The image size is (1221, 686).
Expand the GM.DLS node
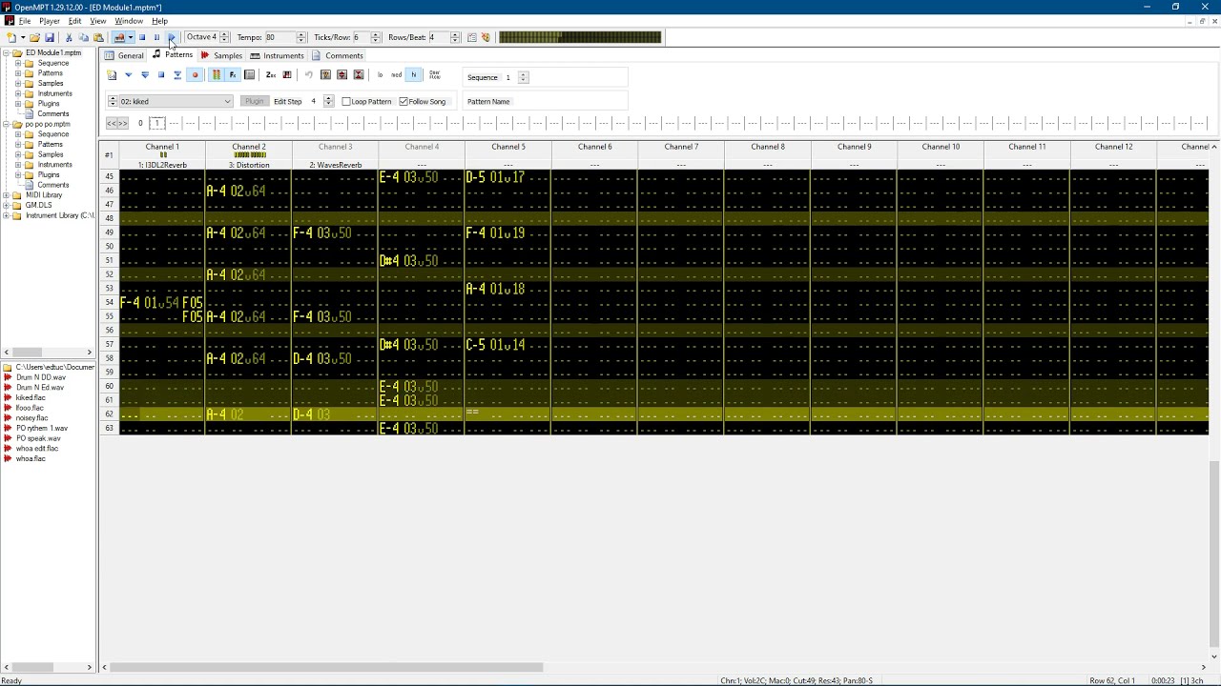click(x=7, y=205)
